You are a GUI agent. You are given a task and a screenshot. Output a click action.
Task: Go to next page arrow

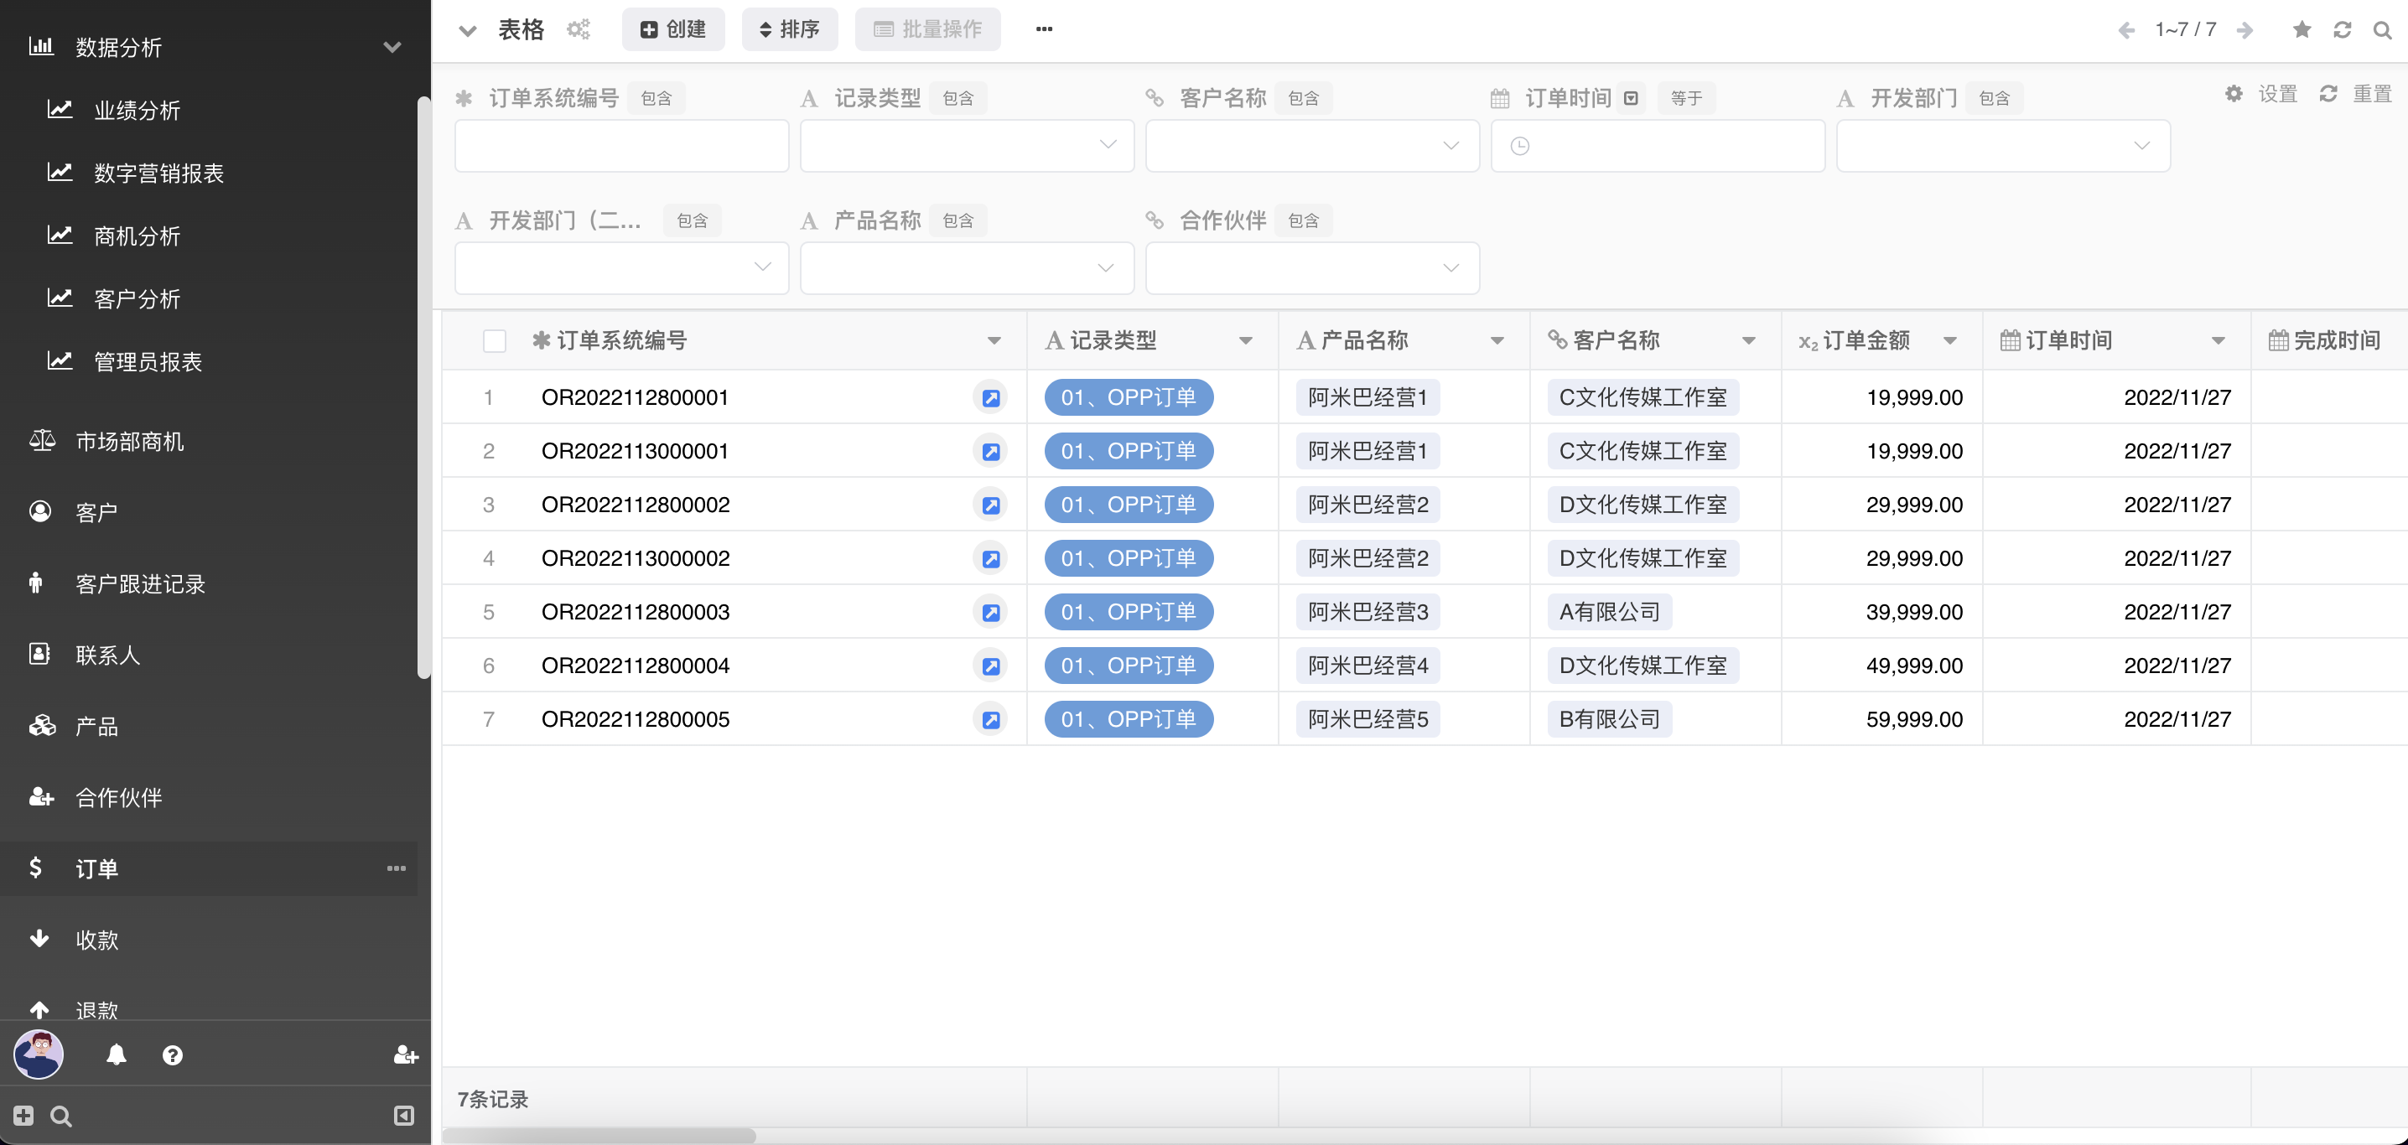click(2245, 30)
